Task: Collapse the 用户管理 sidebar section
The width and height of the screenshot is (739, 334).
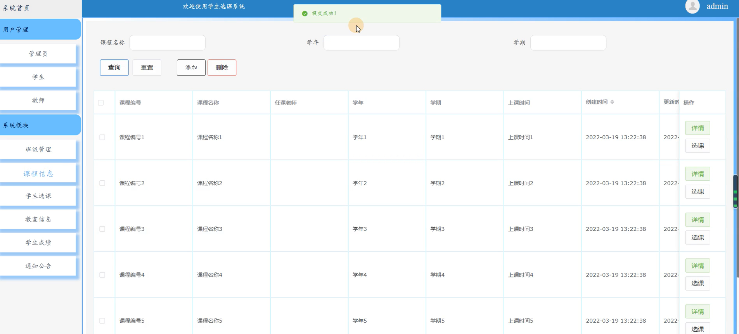Action: click(40, 29)
